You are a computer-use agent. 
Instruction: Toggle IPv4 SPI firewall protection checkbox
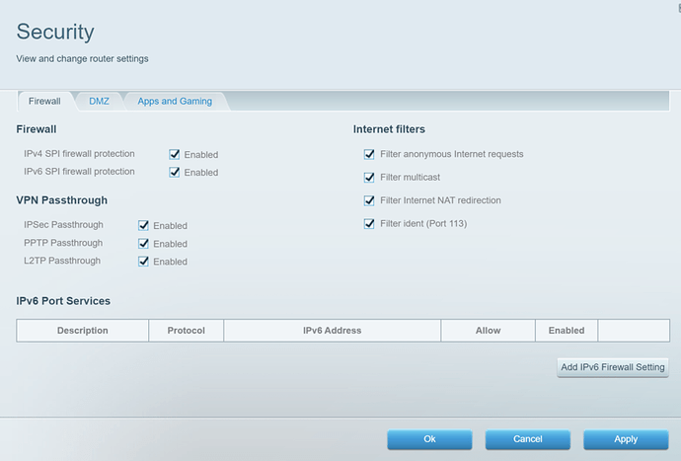174,154
